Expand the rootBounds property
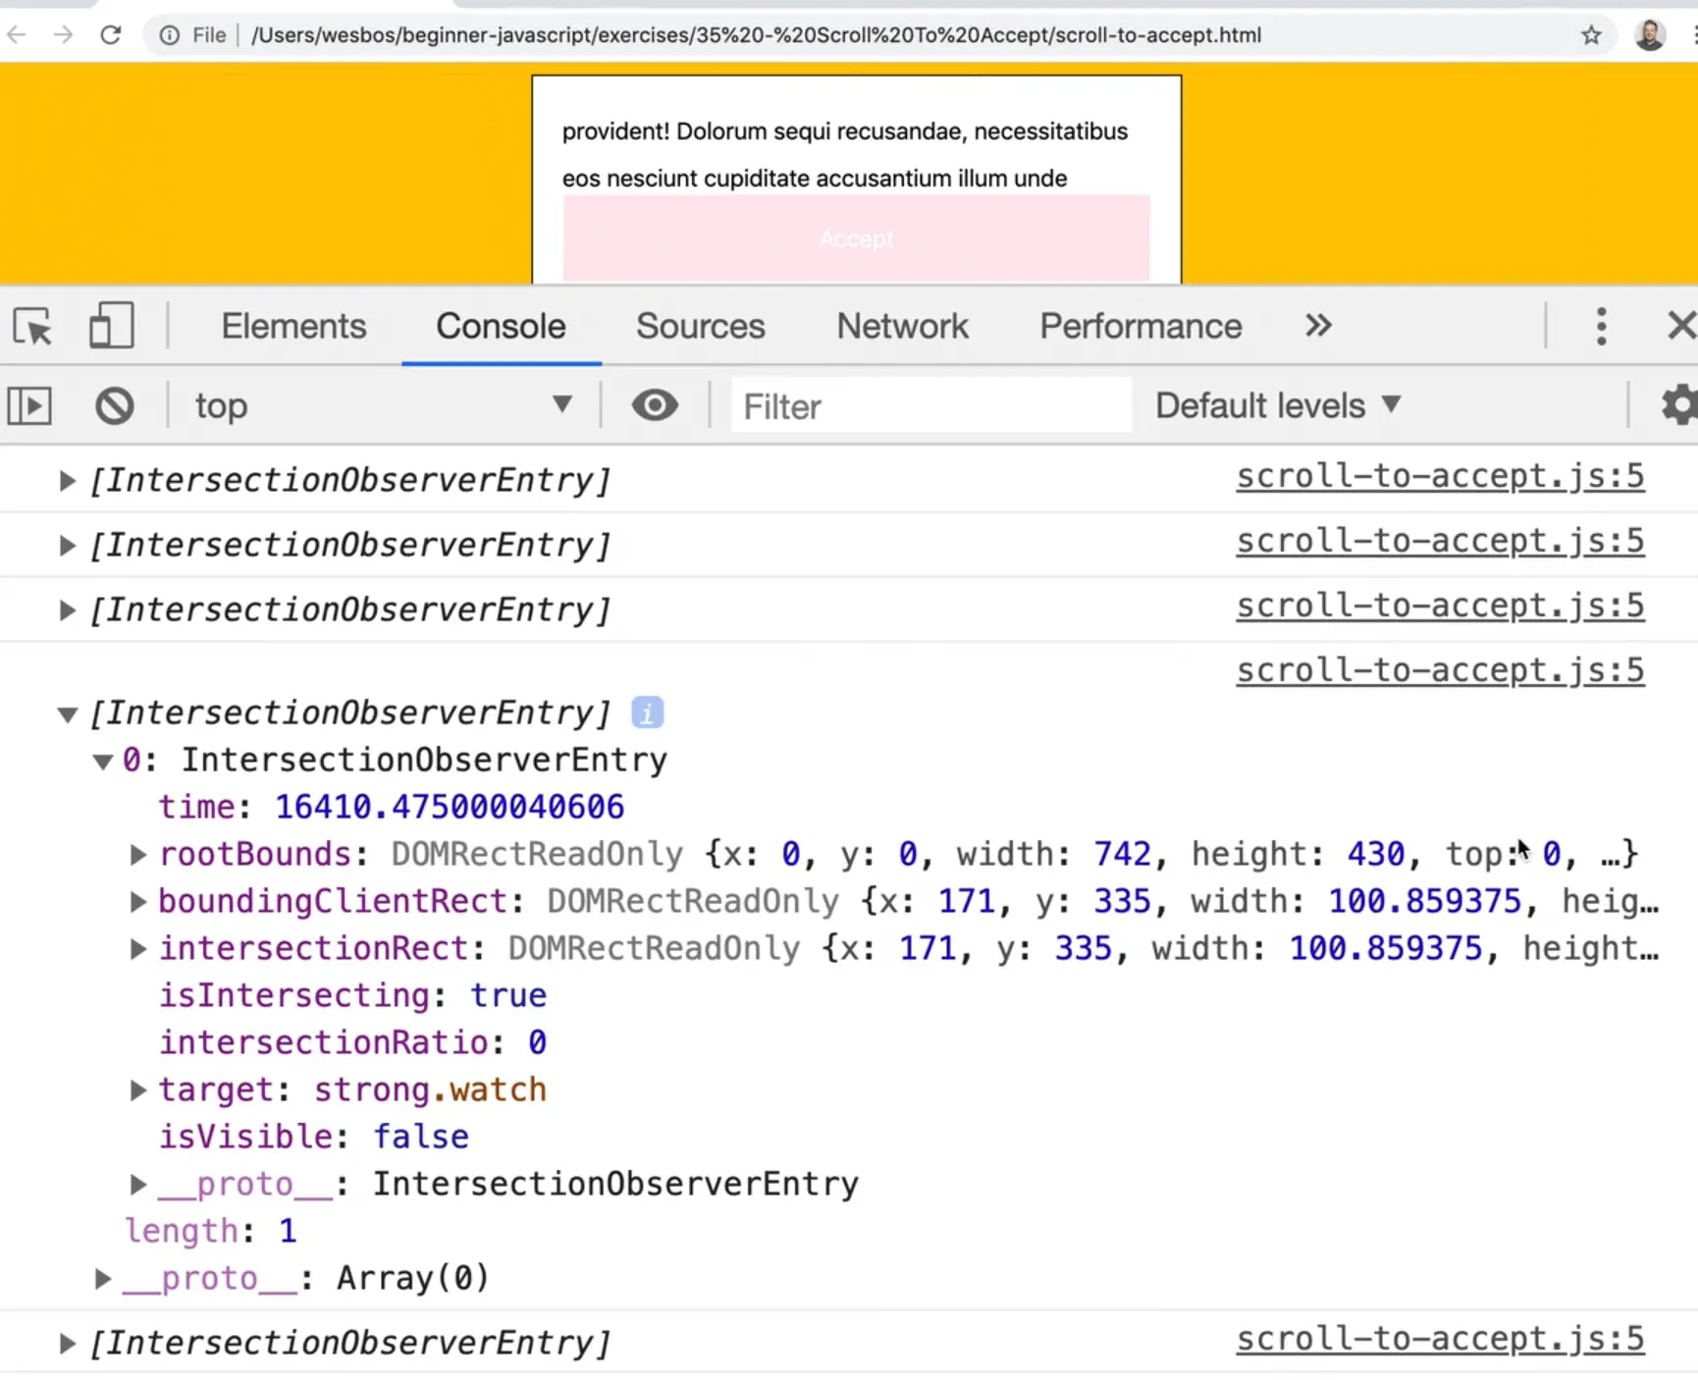 pos(137,854)
